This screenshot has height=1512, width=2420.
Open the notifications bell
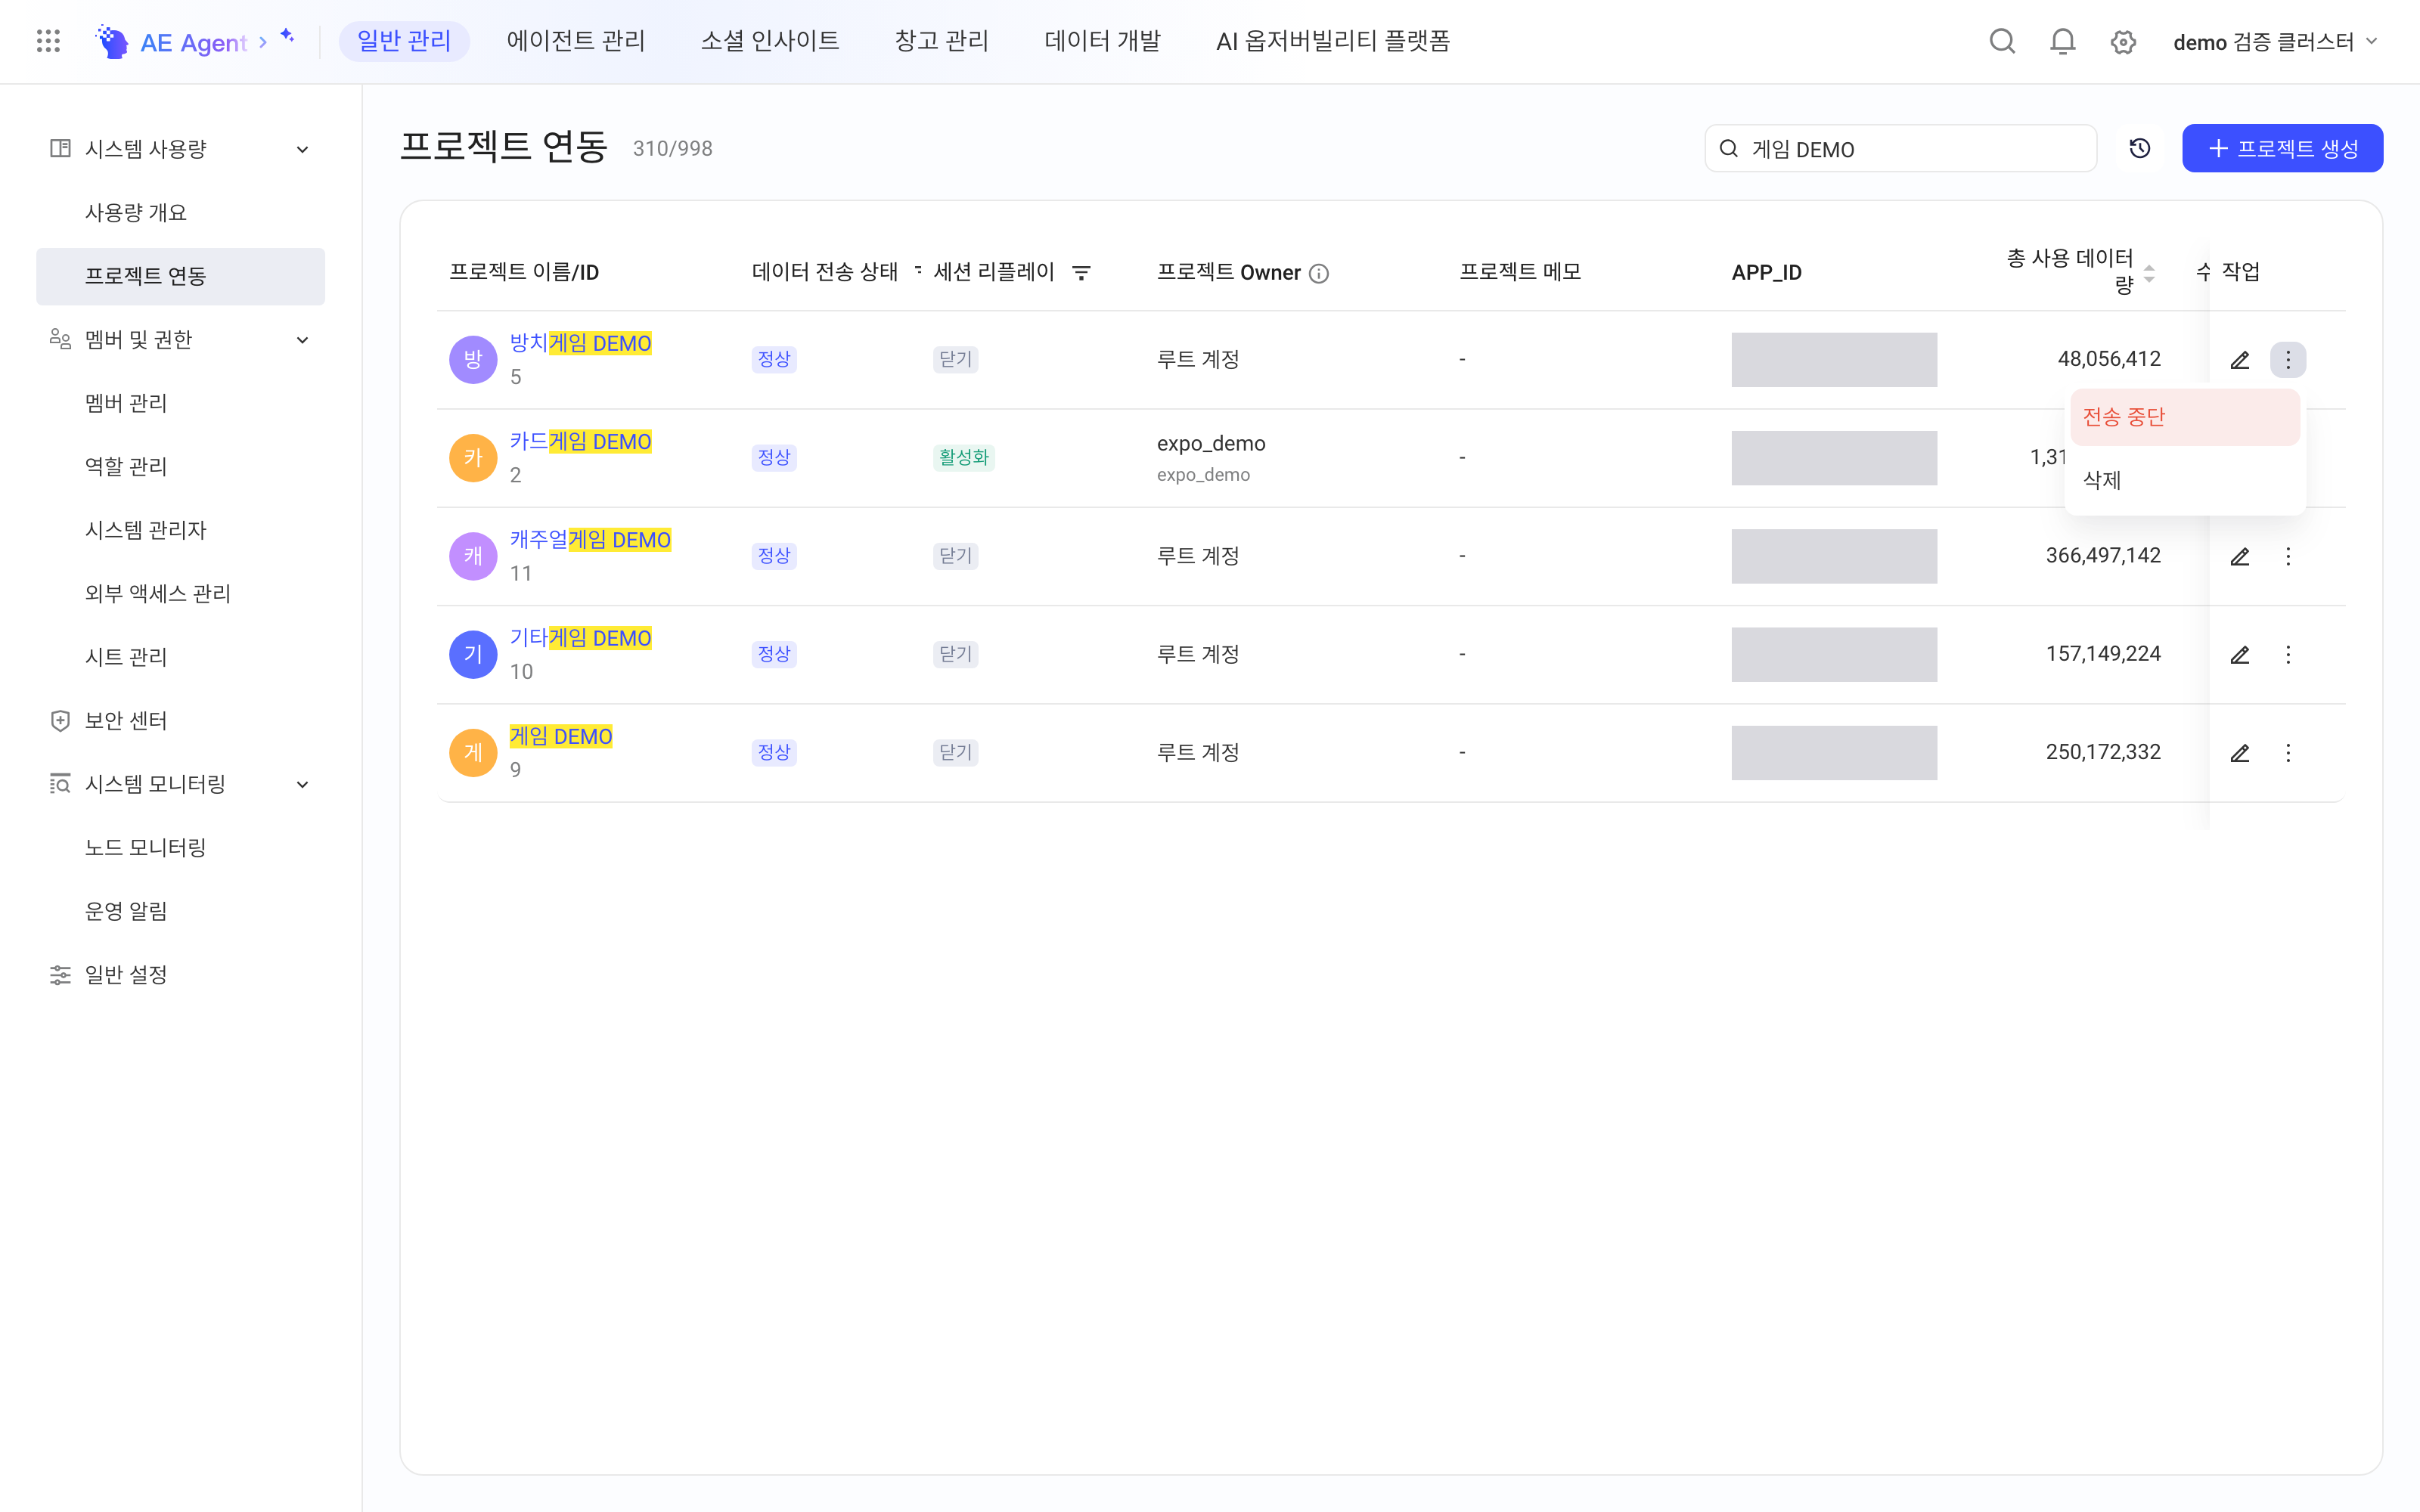point(2063,41)
